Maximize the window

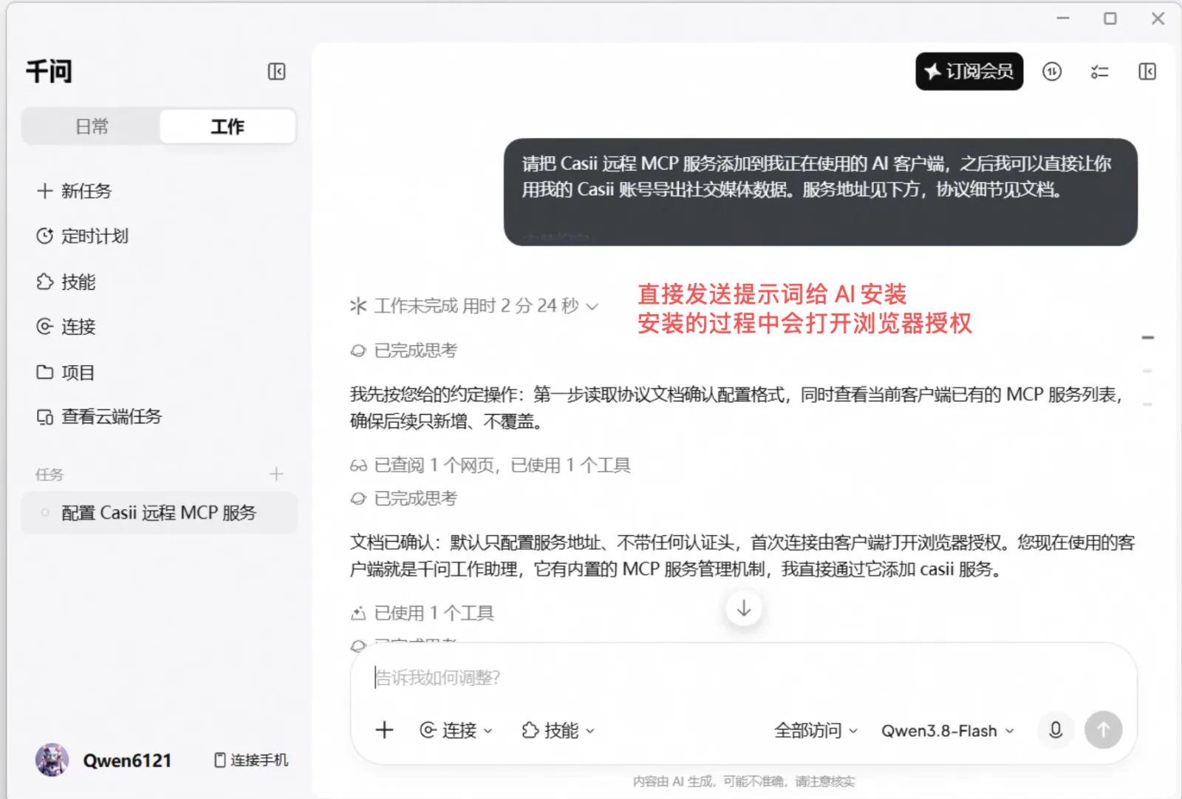[1110, 18]
